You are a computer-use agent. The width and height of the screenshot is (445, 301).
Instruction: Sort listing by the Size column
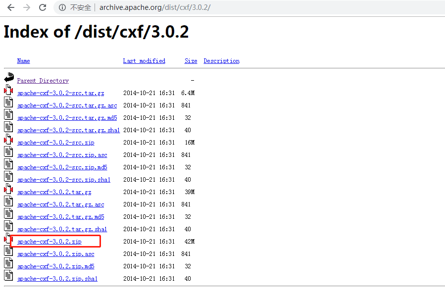pyautogui.click(x=191, y=60)
